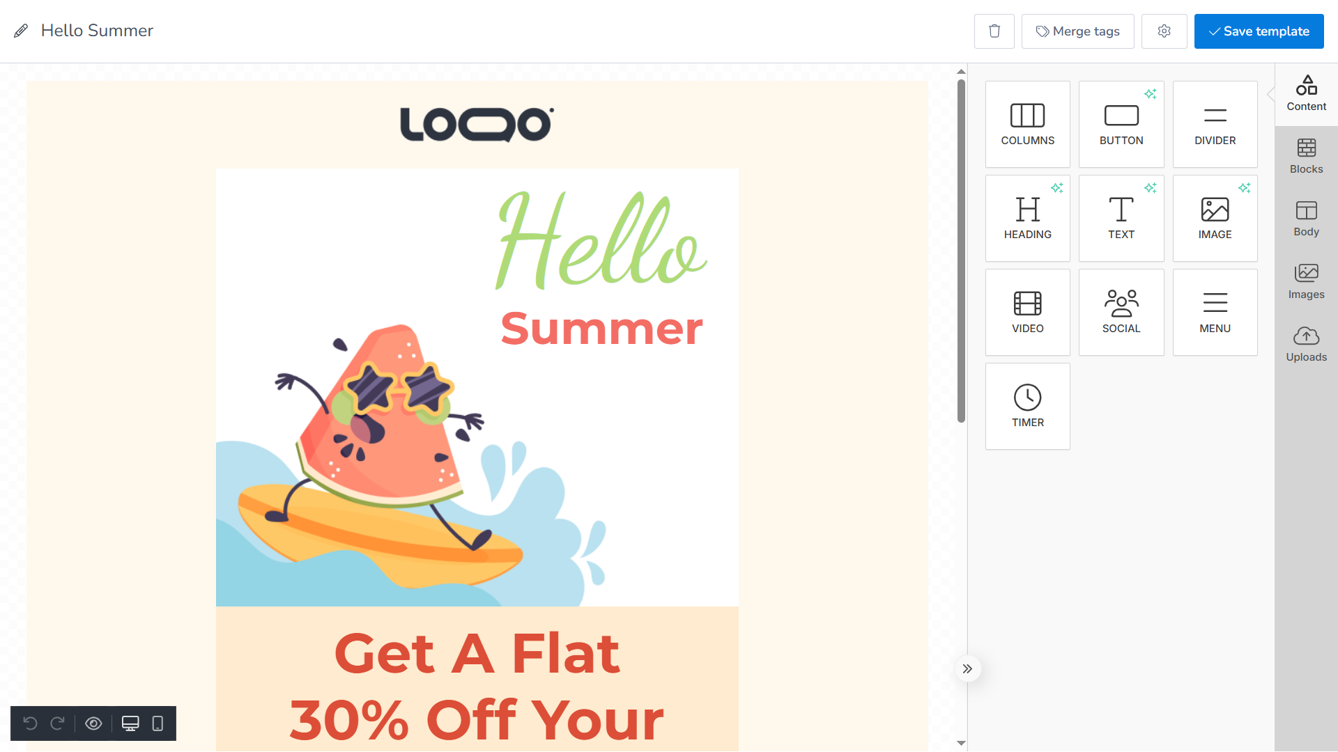Image resolution: width=1338 pixels, height=752 pixels.
Task: Select the Timer content block
Action: pyautogui.click(x=1027, y=406)
